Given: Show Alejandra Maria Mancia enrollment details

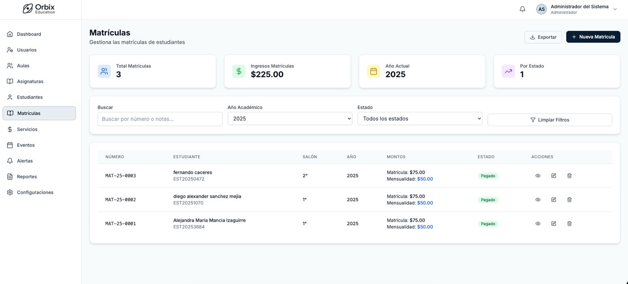Looking at the screenshot, I should point(538,224).
